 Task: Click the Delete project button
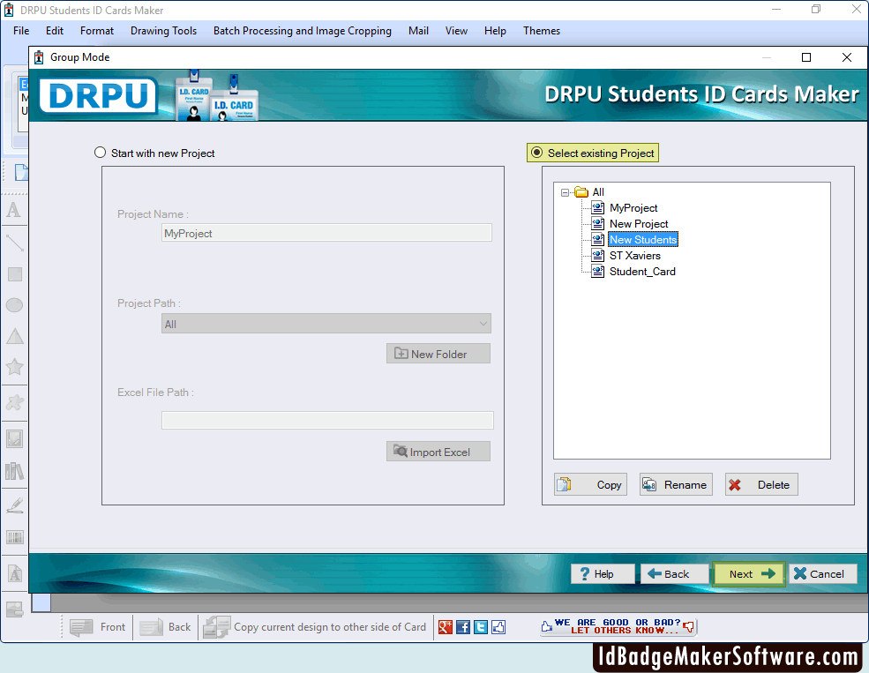pos(761,484)
